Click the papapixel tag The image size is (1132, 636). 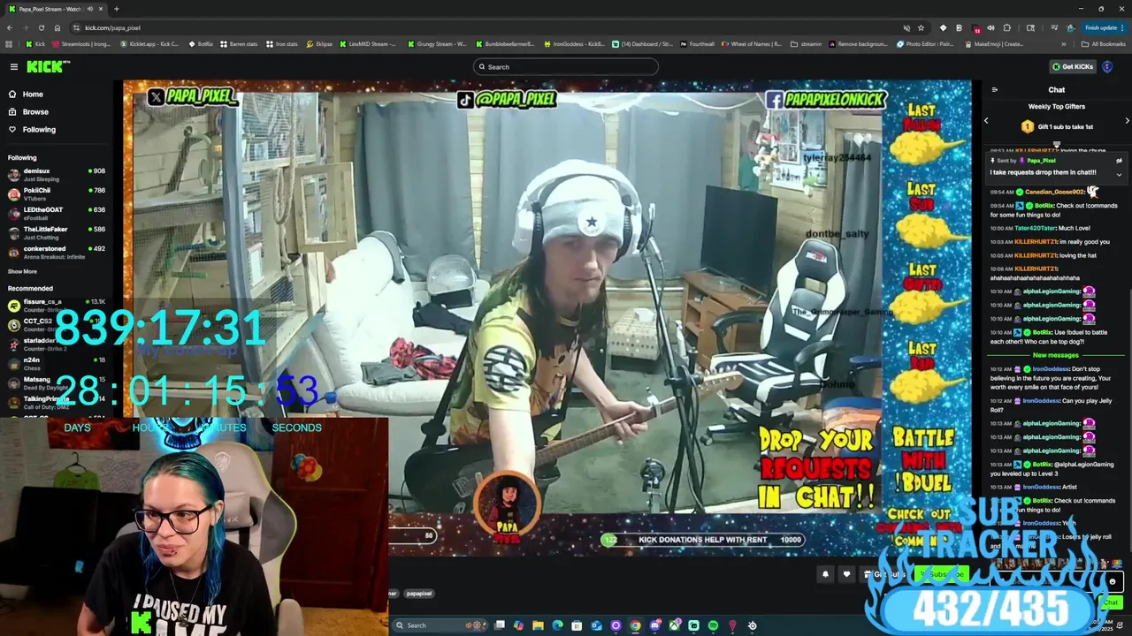419,594
